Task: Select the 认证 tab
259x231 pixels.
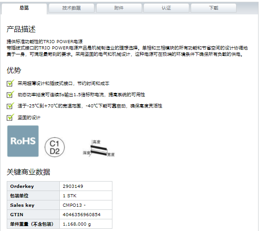Action: point(166,8)
